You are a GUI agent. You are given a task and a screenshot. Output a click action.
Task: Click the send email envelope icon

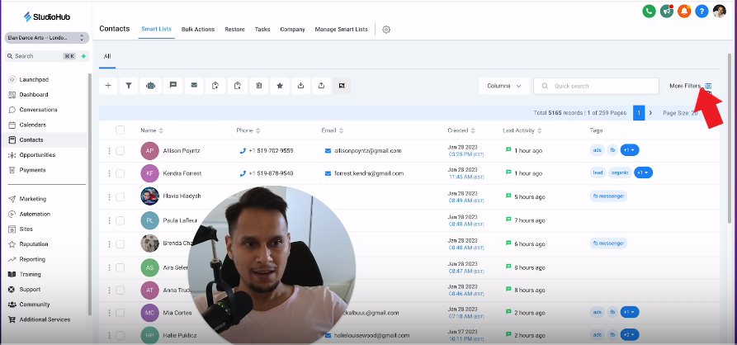[194, 86]
